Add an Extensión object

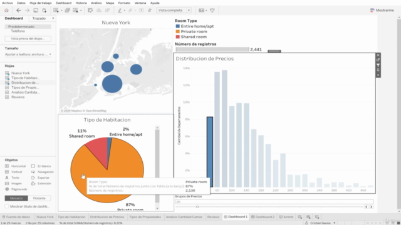click(x=41, y=183)
